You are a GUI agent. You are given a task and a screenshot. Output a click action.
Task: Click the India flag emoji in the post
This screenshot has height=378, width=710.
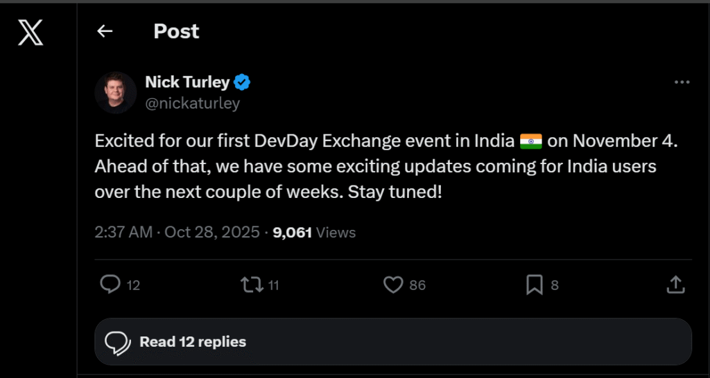click(530, 142)
